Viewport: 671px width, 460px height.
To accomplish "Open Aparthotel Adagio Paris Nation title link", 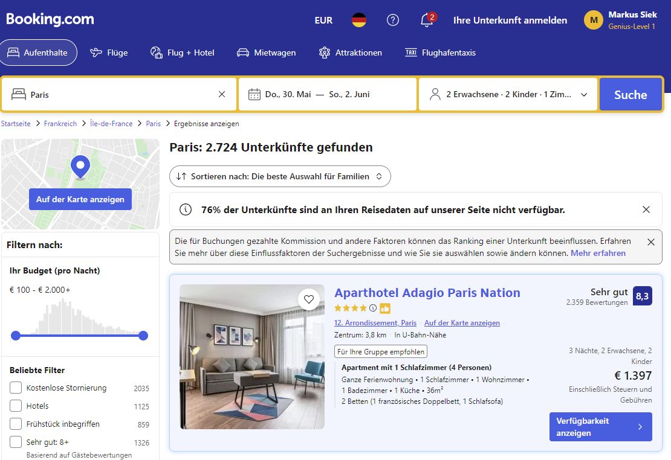I will pyautogui.click(x=427, y=293).
